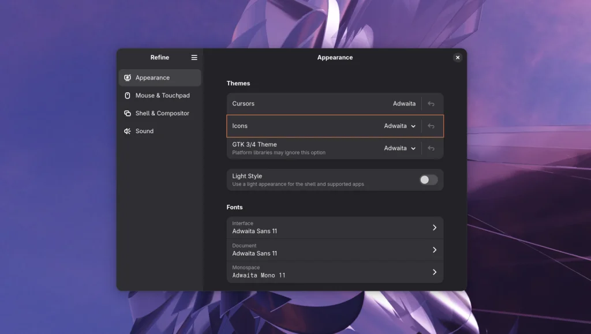Click the reset arrow next to Cursors

(x=431, y=103)
